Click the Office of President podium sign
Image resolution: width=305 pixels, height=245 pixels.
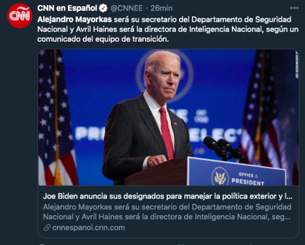click(x=237, y=172)
